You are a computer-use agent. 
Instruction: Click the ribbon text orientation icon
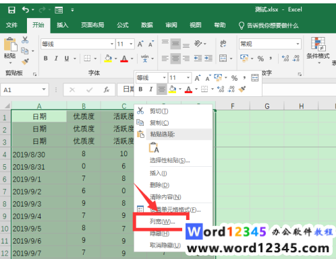click(x=198, y=44)
